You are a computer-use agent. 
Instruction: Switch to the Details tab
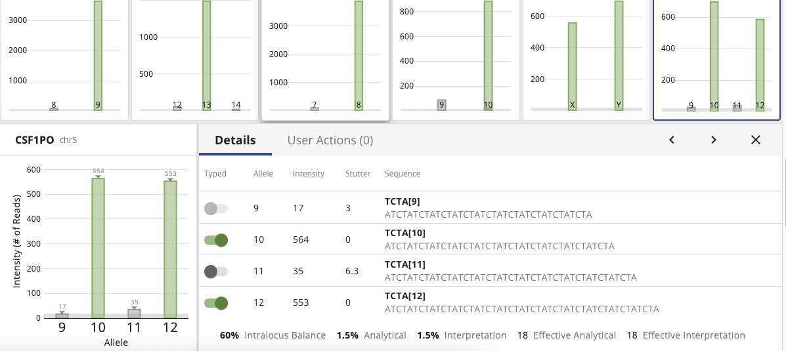point(236,140)
